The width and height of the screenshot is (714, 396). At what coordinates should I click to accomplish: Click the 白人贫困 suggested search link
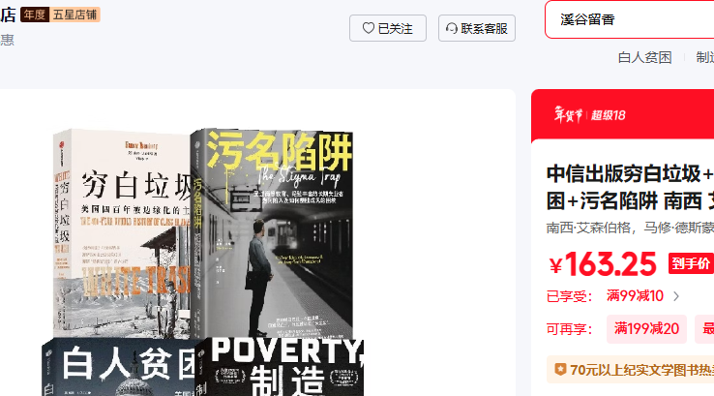click(x=644, y=57)
